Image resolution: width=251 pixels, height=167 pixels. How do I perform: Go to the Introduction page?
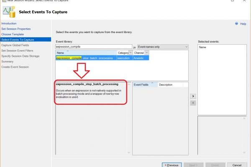click(9, 23)
